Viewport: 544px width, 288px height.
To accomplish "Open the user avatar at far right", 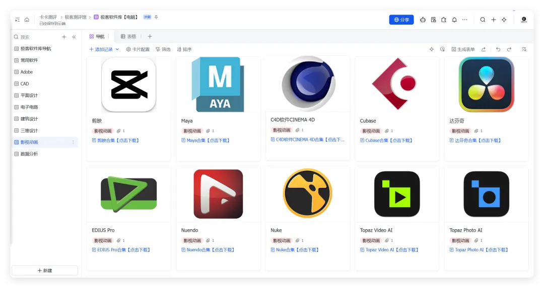I will tap(524, 20).
